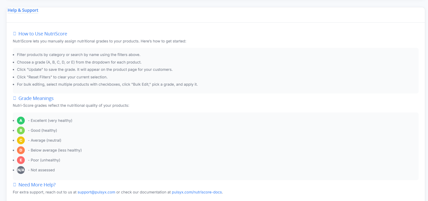Click the green A grade badge
This screenshot has height=201, width=428.
(21, 121)
